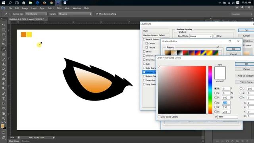Image resolution: width=254 pixels, height=143 pixels.
Task: Select the Zoom tool
Action: click(4, 118)
